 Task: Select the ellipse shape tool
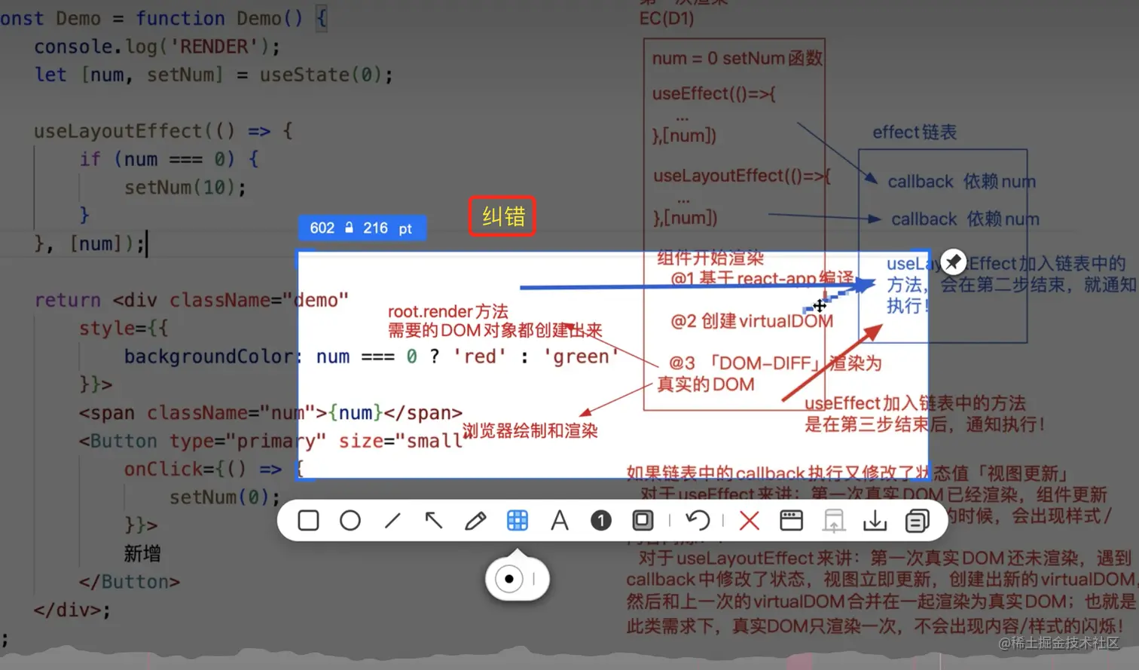click(350, 521)
